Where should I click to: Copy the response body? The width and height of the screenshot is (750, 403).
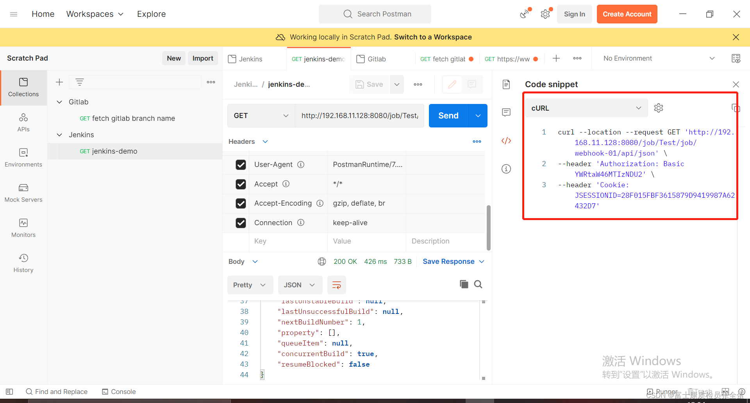pos(464,284)
